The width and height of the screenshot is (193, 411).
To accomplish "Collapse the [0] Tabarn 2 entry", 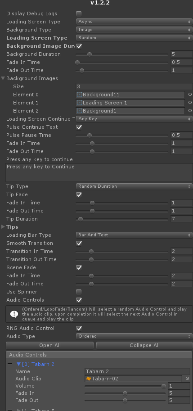I will [18, 364].
